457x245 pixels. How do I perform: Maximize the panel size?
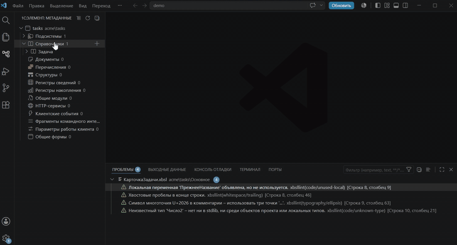click(x=442, y=169)
